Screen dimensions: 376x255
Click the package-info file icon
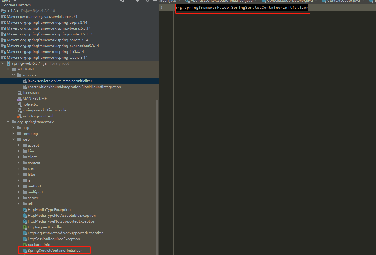coord(25,245)
